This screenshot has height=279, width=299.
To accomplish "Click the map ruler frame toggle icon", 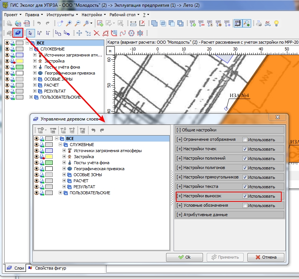I will point(238,23).
